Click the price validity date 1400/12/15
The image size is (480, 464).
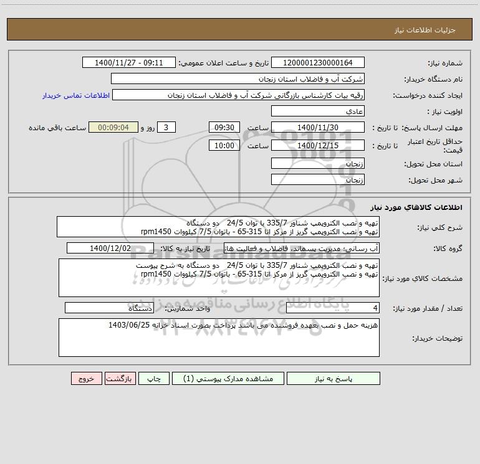pos(318,145)
